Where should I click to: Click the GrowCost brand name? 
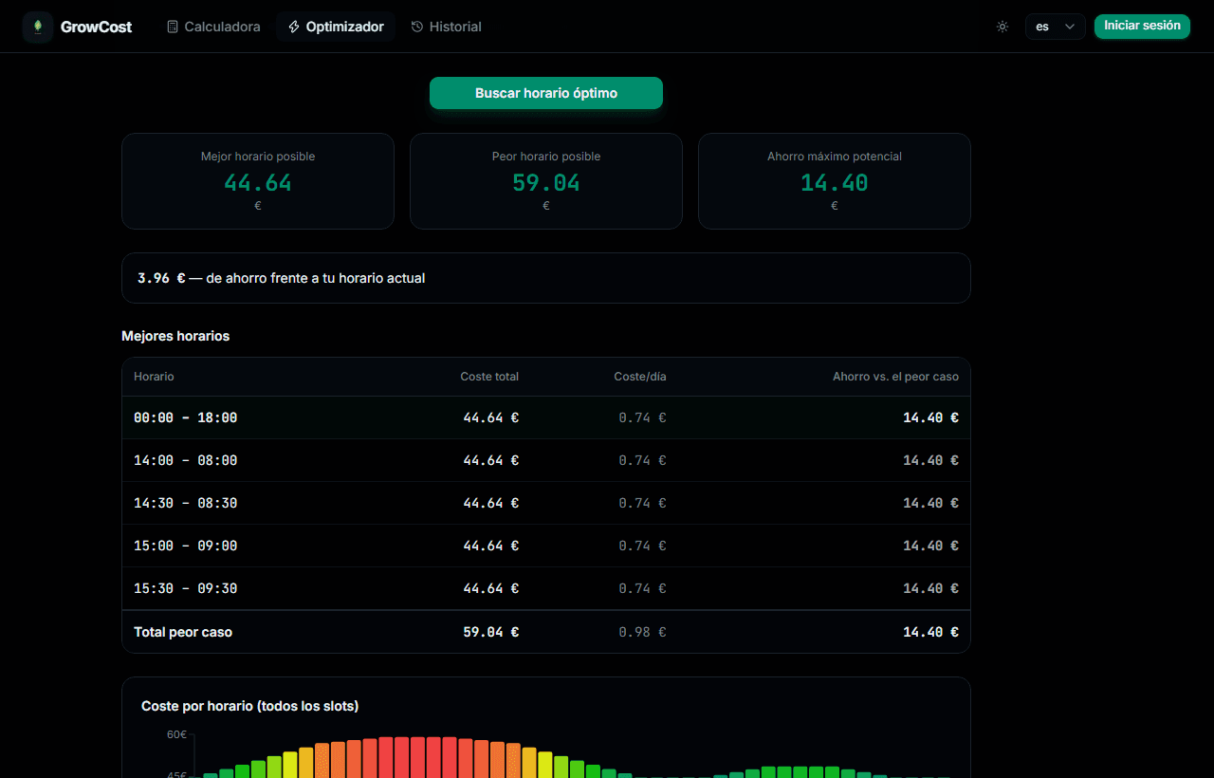96,27
